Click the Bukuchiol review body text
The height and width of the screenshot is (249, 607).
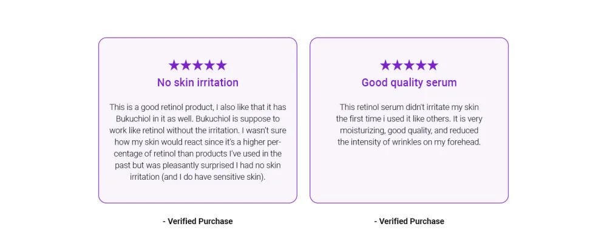tap(198, 142)
